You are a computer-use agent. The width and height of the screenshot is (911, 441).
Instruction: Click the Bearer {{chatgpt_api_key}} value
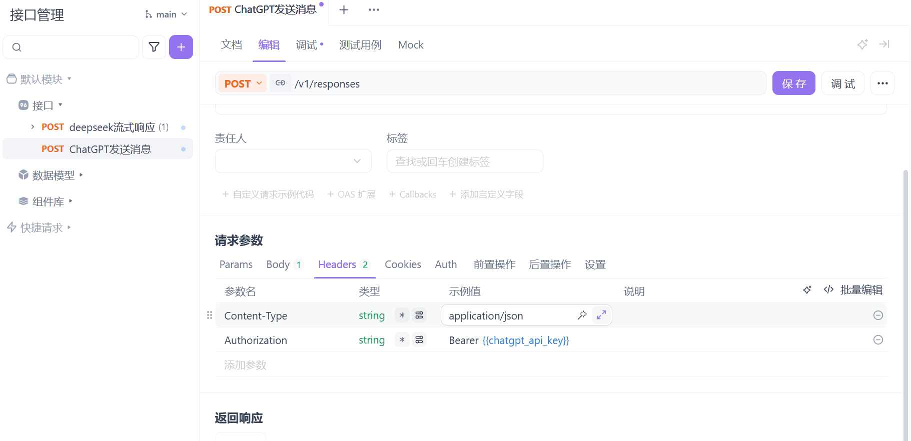(509, 340)
